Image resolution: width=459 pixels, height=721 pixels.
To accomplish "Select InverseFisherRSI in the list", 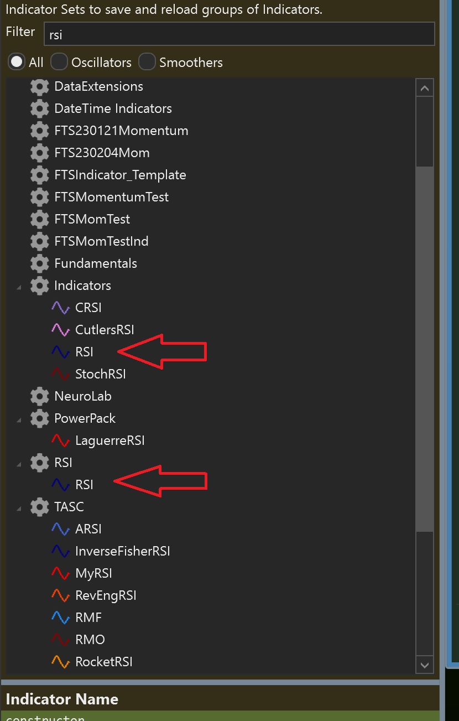I will (122, 551).
